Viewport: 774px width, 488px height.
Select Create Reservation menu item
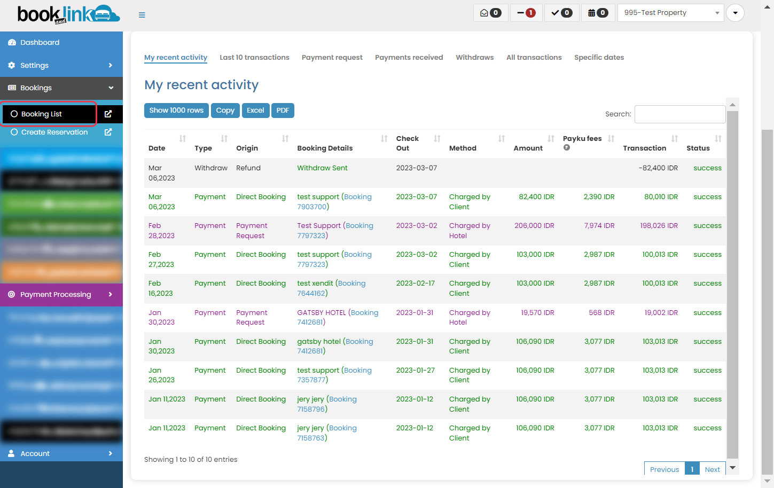(54, 132)
